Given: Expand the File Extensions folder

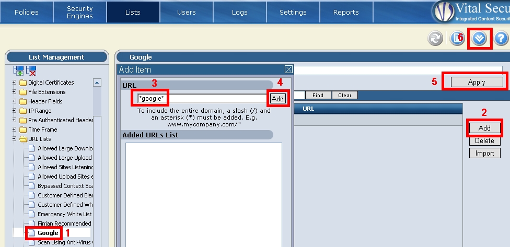Looking at the screenshot, I should point(15,92).
